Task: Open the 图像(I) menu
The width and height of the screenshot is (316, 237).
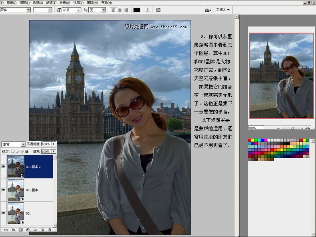Action: [x=12, y=3]
